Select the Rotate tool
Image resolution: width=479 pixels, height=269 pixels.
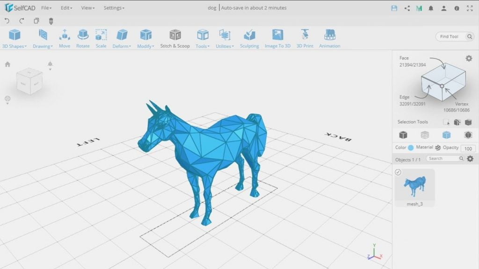pyautogui.click(x=83, y=39)
